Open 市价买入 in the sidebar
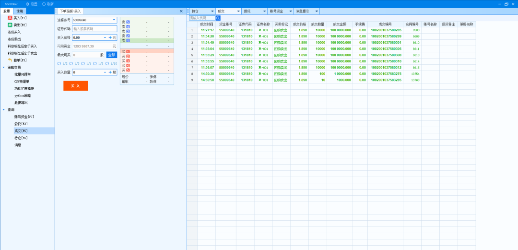This screenshot has height=250, width=518. tap(14, 32)
